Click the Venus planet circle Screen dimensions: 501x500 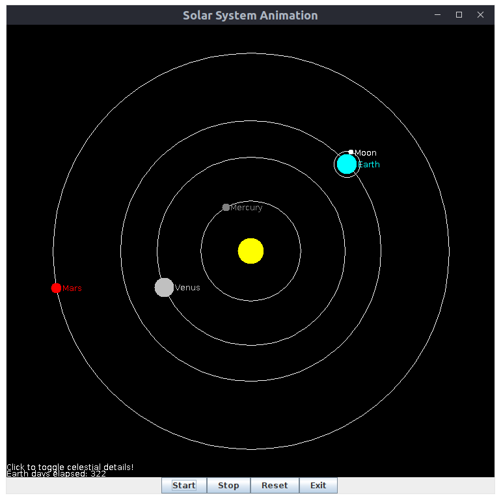click(164, 287)
